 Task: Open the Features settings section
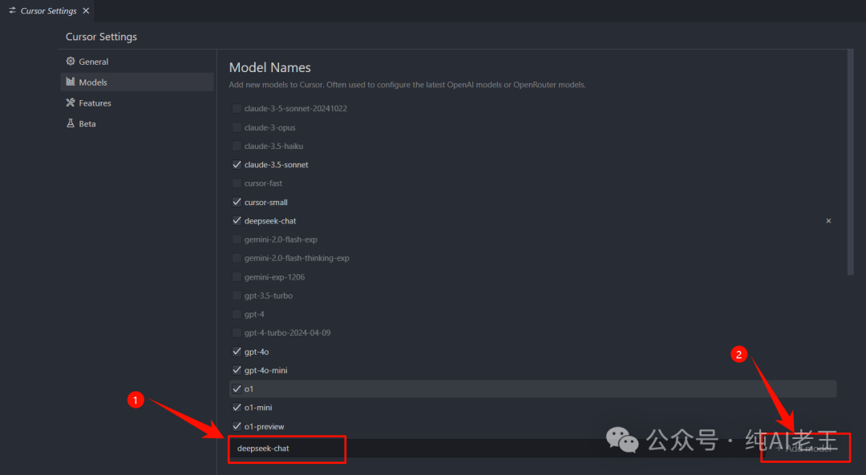[95, 103]
